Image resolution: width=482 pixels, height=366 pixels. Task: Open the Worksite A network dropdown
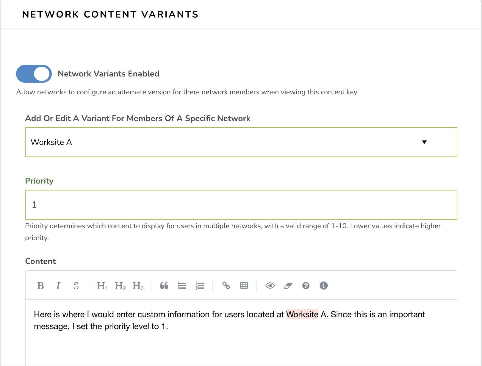pyautogui.click(x=241, y=142)
